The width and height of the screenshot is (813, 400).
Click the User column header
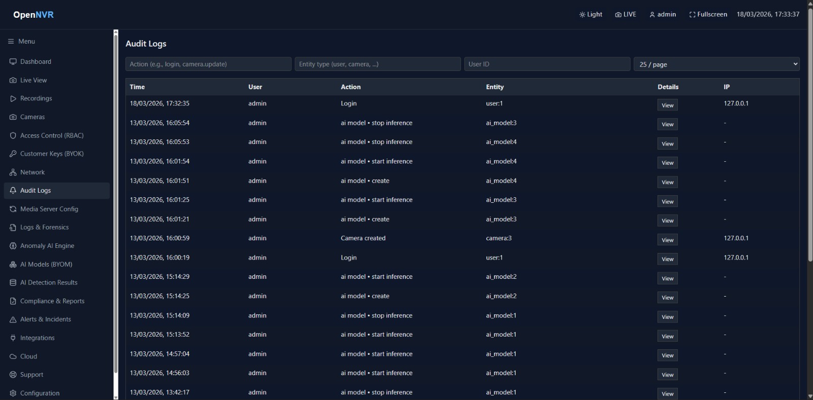[255, 87]
